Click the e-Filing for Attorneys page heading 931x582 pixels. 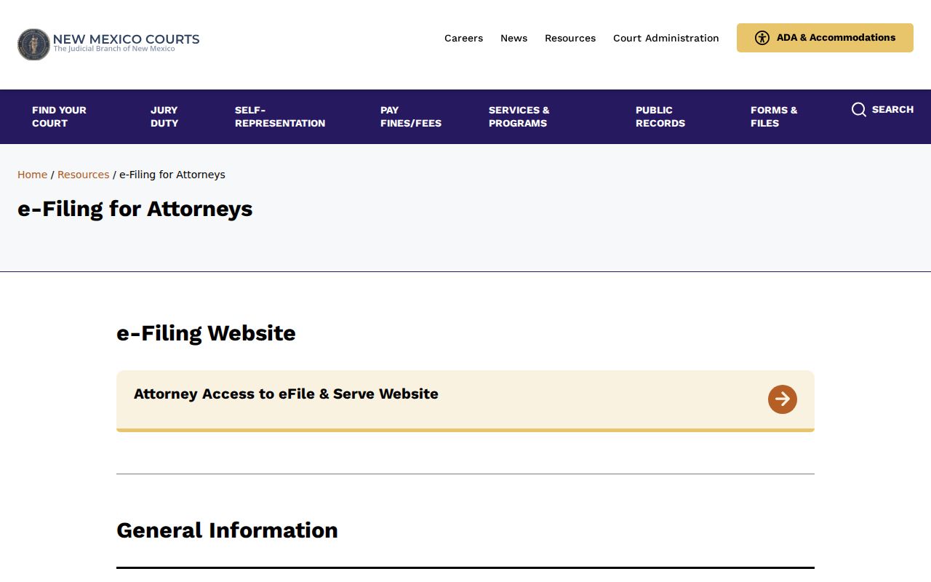135,209
